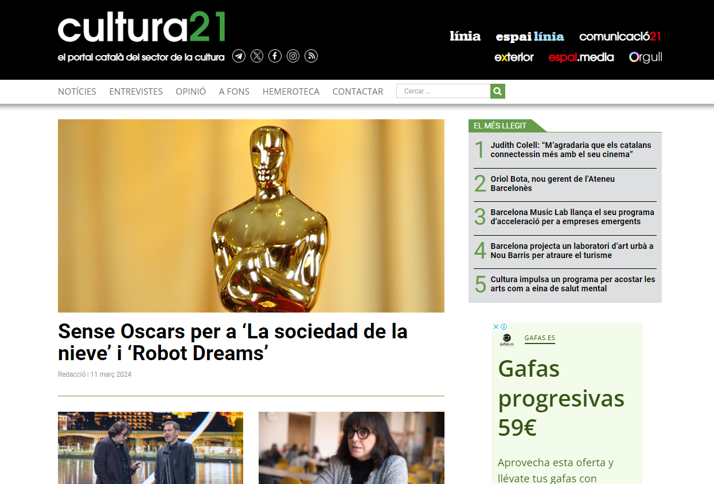Open the two men on stage thumbnail
The image size is (714, 484).
point(150,448)
